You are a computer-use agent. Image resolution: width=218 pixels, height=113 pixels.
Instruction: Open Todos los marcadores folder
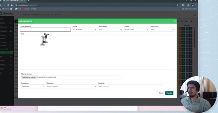click(x=189, y=9)
